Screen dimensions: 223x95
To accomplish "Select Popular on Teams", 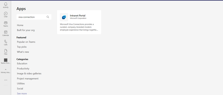I will [26, 42].
